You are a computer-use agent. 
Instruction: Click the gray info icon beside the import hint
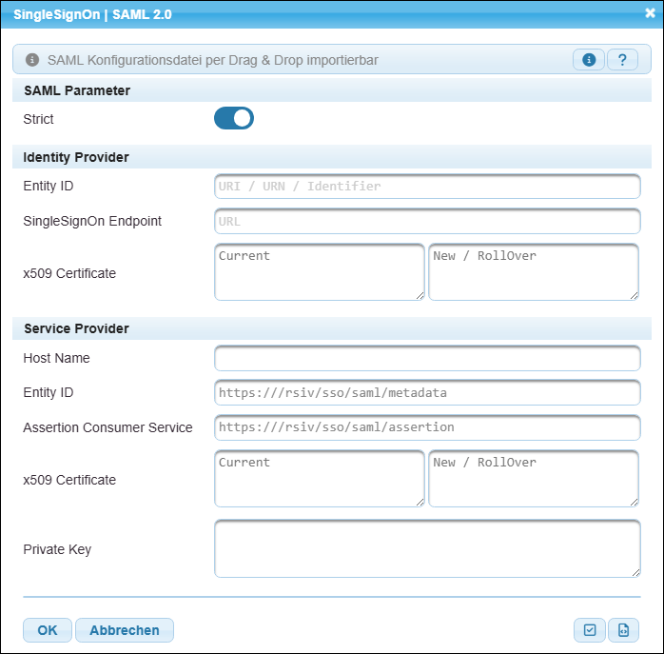(x=32, y=60)
